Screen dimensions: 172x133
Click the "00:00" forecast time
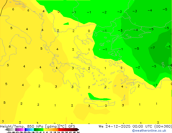tap(138, 126)
